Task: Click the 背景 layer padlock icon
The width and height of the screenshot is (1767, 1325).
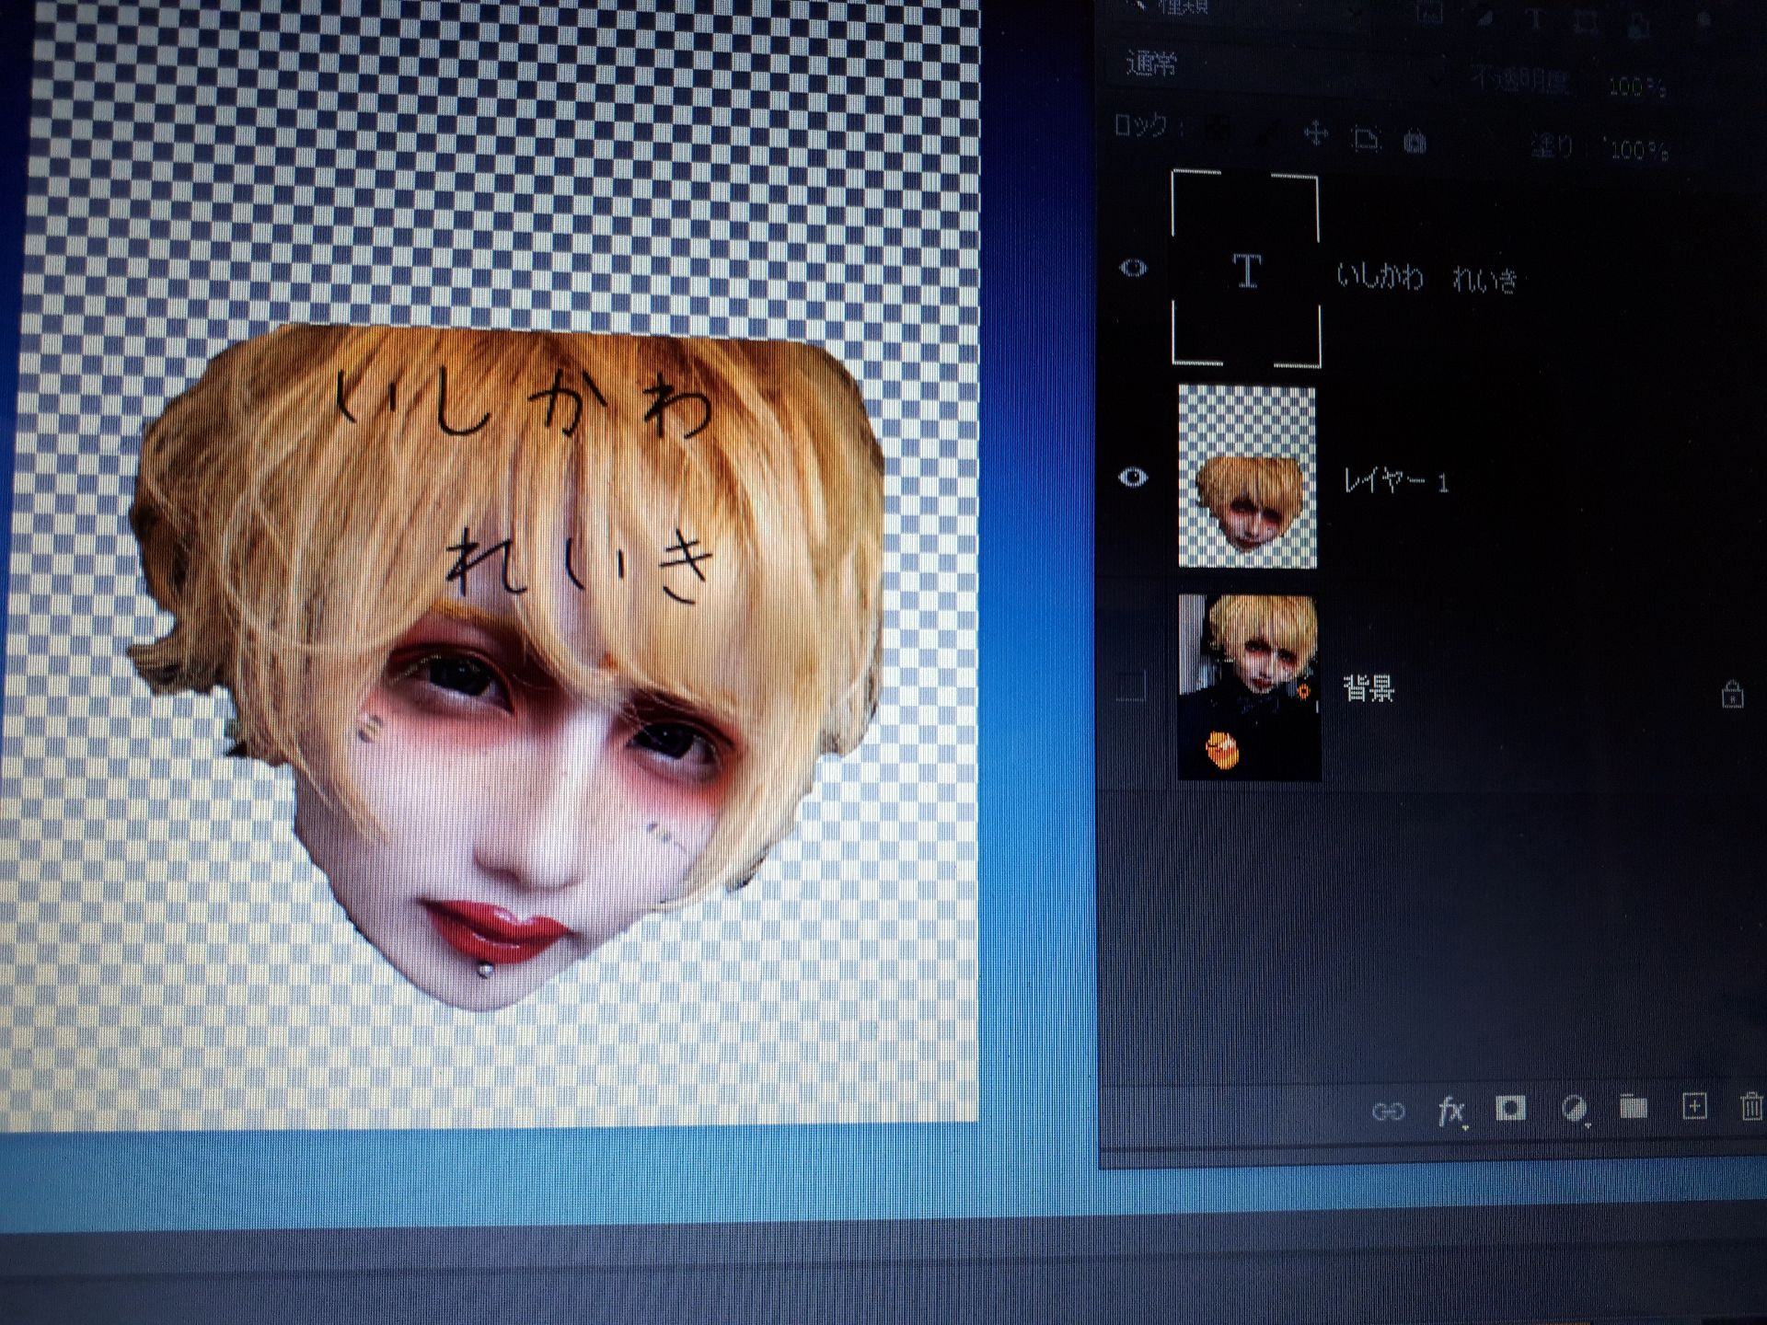Action: click(1732, 695)
